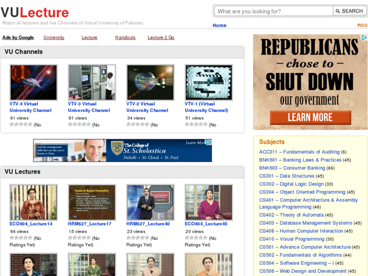The width and height of the screenshot is (368, 276).
Task: Click the VTV-2 Virtual University Channel title
Action: click(147, 107)
